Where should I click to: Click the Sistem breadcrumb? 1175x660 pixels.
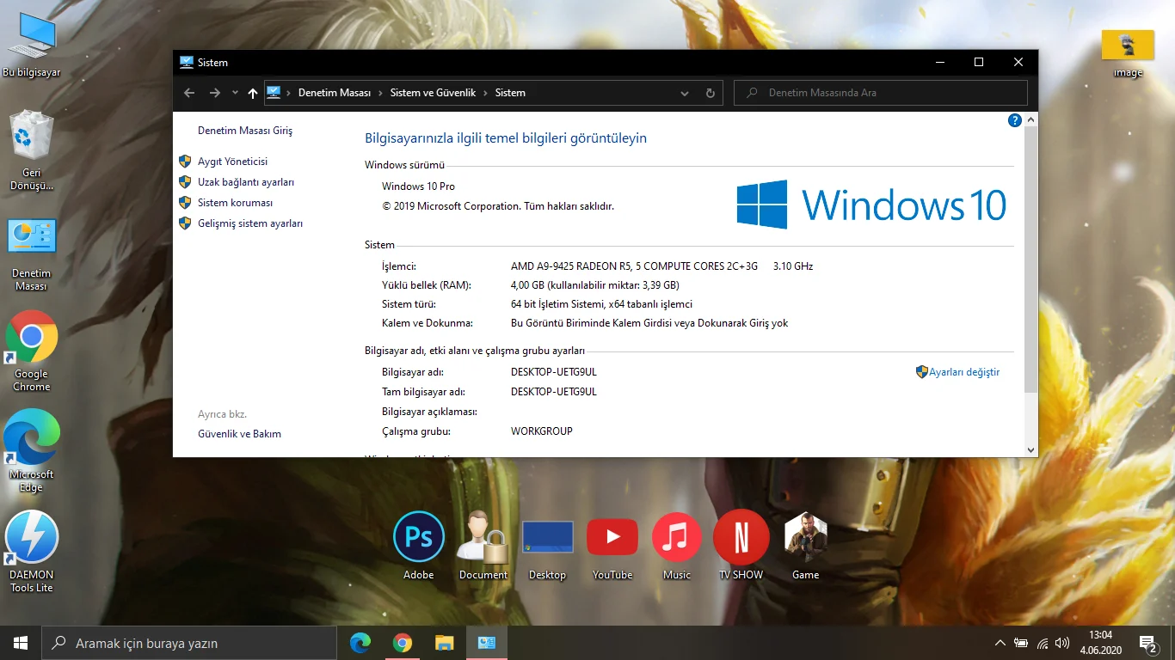[510, 93]
